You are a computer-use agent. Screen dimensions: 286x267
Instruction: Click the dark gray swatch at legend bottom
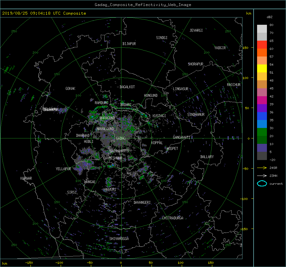tap(262, 156)
